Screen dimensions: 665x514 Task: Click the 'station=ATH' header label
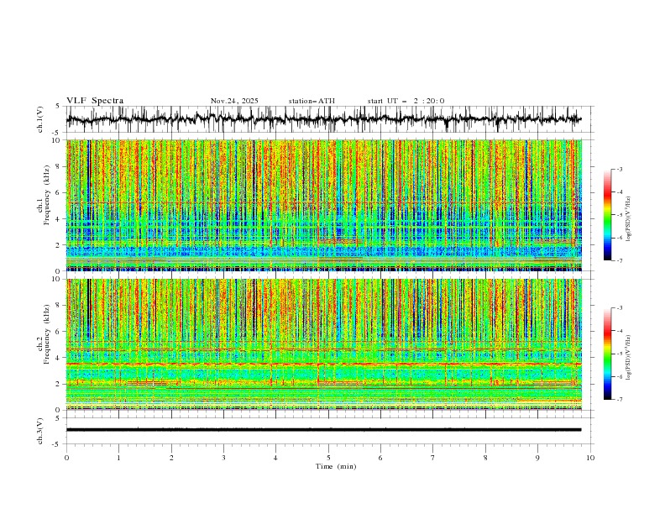[312, 101]
